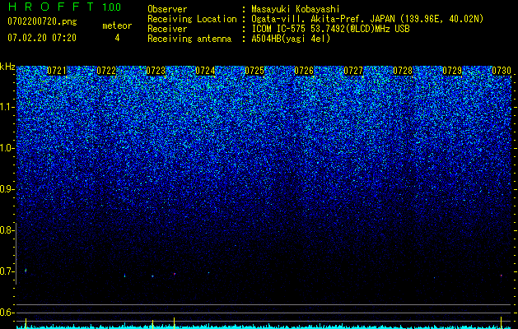Click the 1.0 frequency axis label
The height and width of the screenshot is (329, 518).
tap(7, 148)
